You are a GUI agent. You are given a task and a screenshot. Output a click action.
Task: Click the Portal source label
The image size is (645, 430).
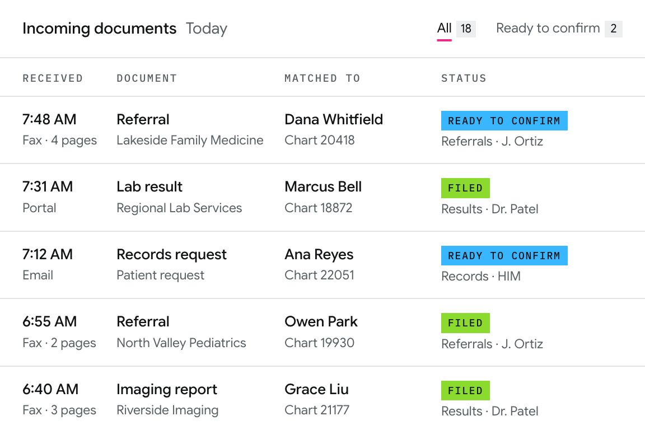(x=39, y=208)
